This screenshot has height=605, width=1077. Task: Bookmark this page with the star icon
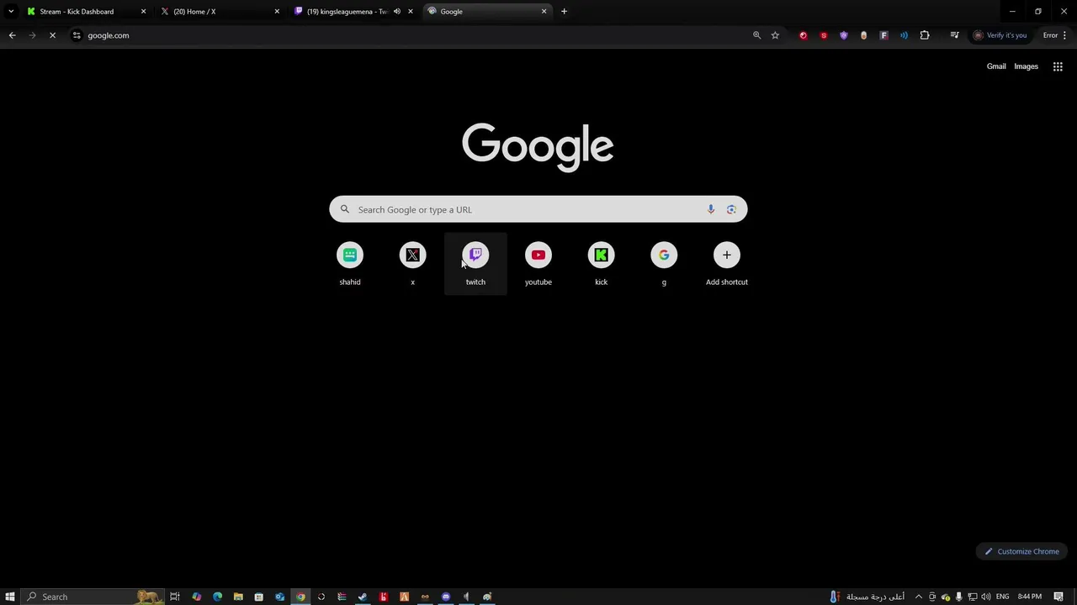[x=775, y=35]
